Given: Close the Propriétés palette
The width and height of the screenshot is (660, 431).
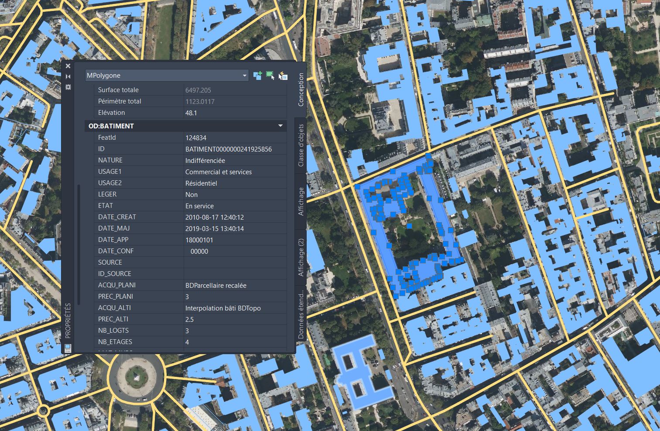Looking at the screenshot, I should [x=68, y=66].
